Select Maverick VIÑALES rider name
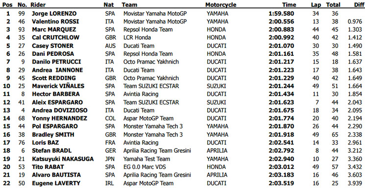The width and height of the screenshot is (365, 188). pos(58,86)
